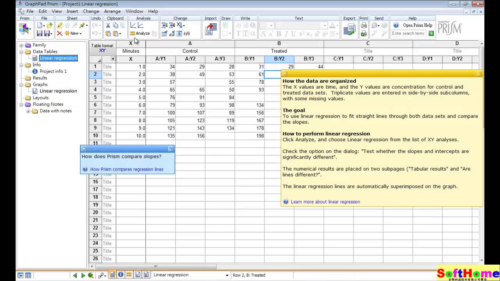Image resolution: width=500 pixels, height=281 pixels.
Task: Click Open Prism Help
Action: pos(418,25)
